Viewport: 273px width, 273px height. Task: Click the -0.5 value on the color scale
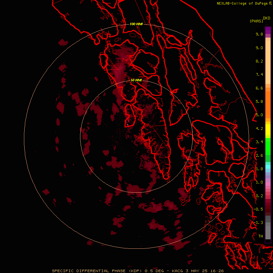click(x=258, y=209)
